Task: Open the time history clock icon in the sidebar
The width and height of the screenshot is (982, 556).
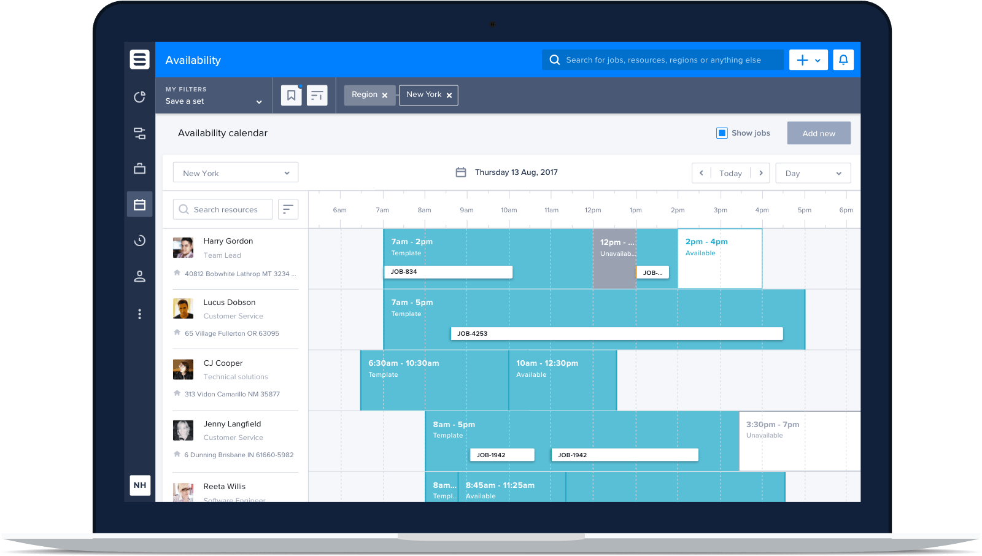Action: tap(139, 241)
